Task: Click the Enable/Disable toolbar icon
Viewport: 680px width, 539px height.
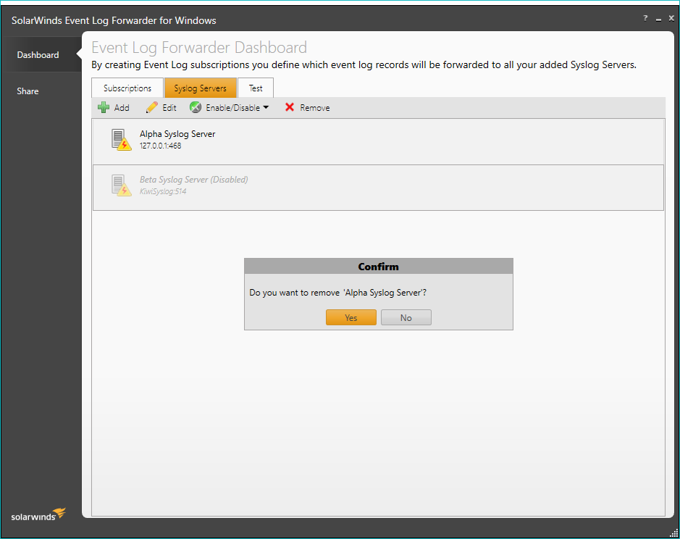Action: pos(196,108)
